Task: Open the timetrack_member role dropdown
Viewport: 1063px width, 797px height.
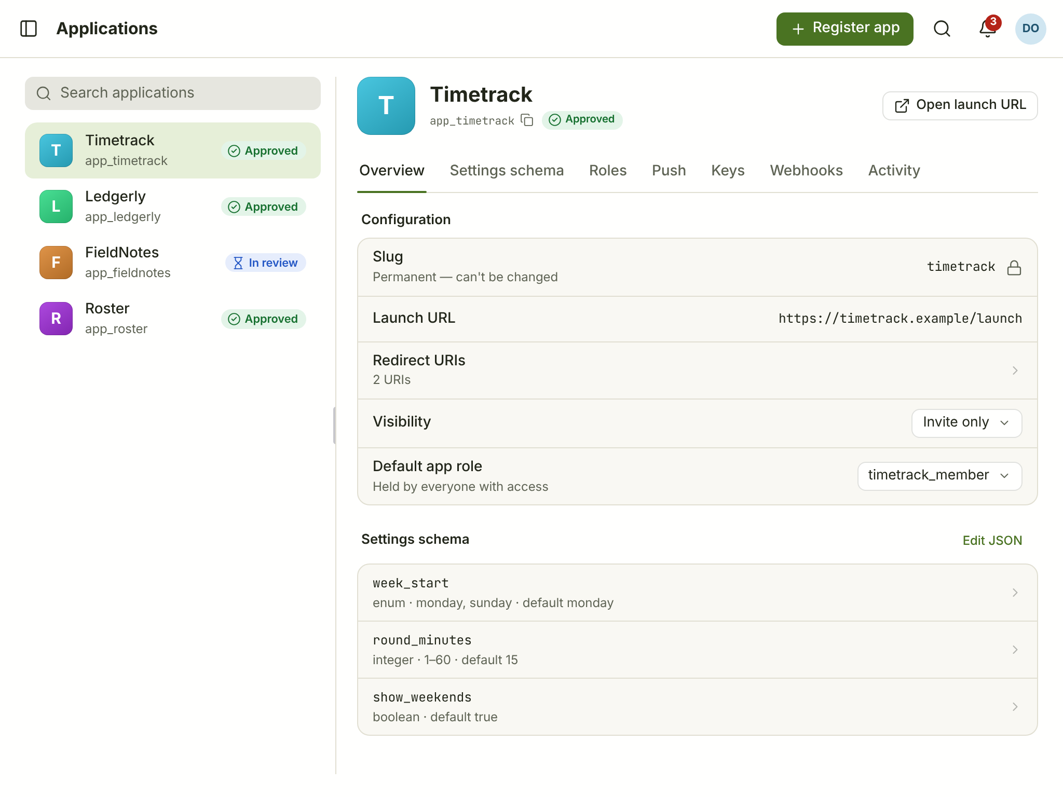Action: pyautogui.click(x=939, y=476)
